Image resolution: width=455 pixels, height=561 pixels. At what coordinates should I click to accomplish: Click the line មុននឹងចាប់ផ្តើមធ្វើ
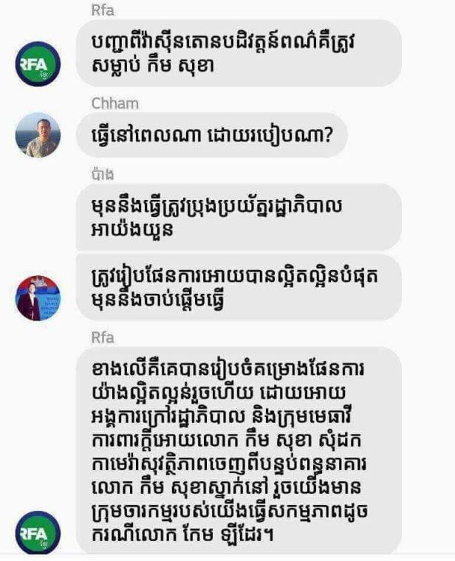tap(158, 300)
